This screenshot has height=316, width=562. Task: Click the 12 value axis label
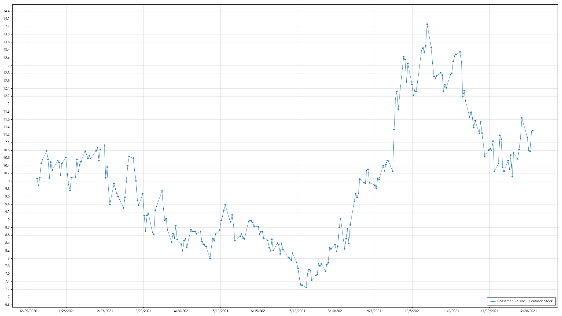pyautogui.click(x=8, y=104)
